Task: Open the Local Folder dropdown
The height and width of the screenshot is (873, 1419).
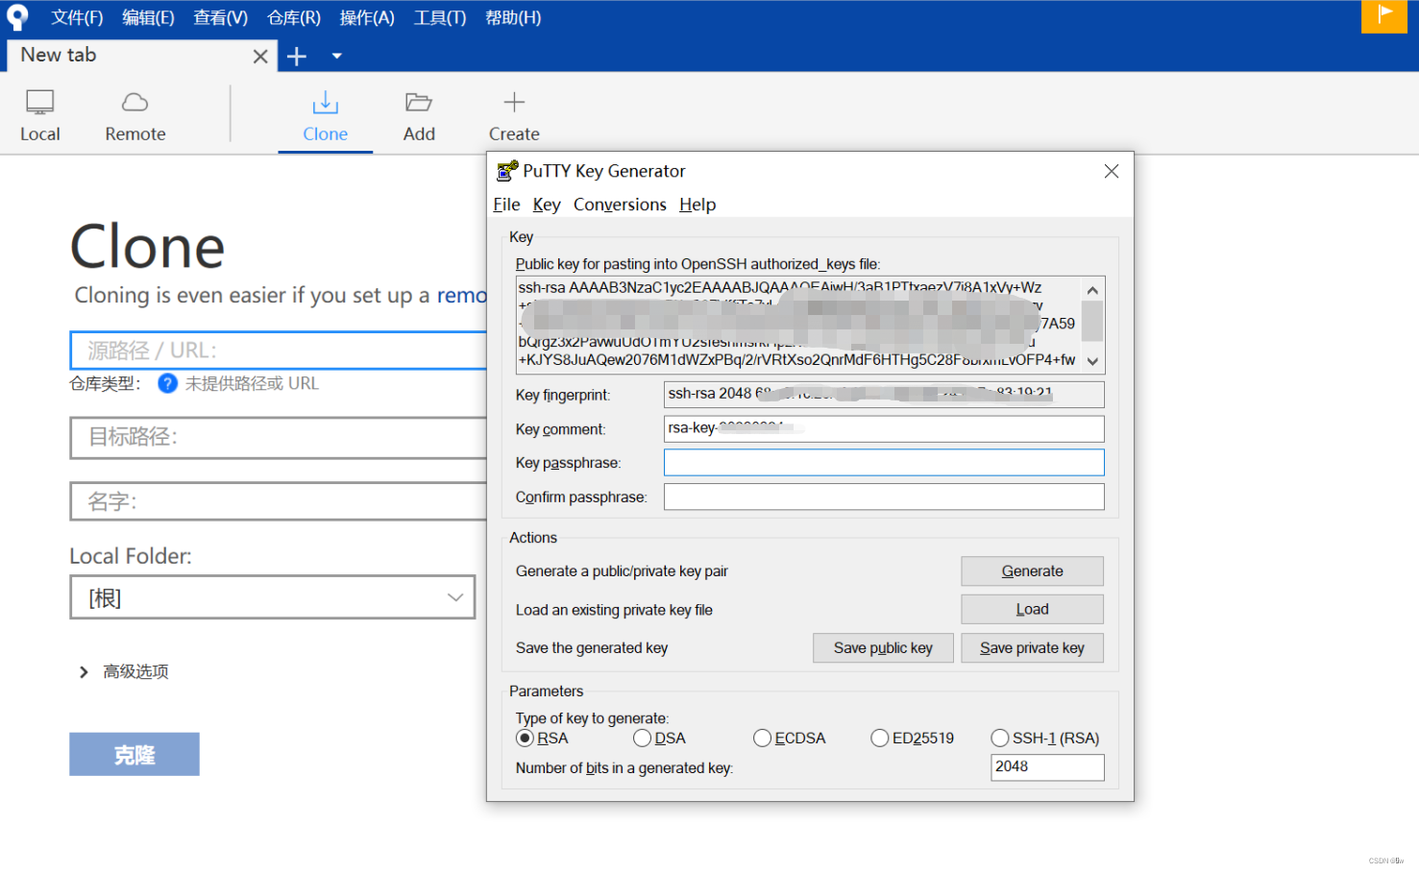Action: (273, 597)
